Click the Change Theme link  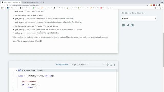click(x=62, y=64)
